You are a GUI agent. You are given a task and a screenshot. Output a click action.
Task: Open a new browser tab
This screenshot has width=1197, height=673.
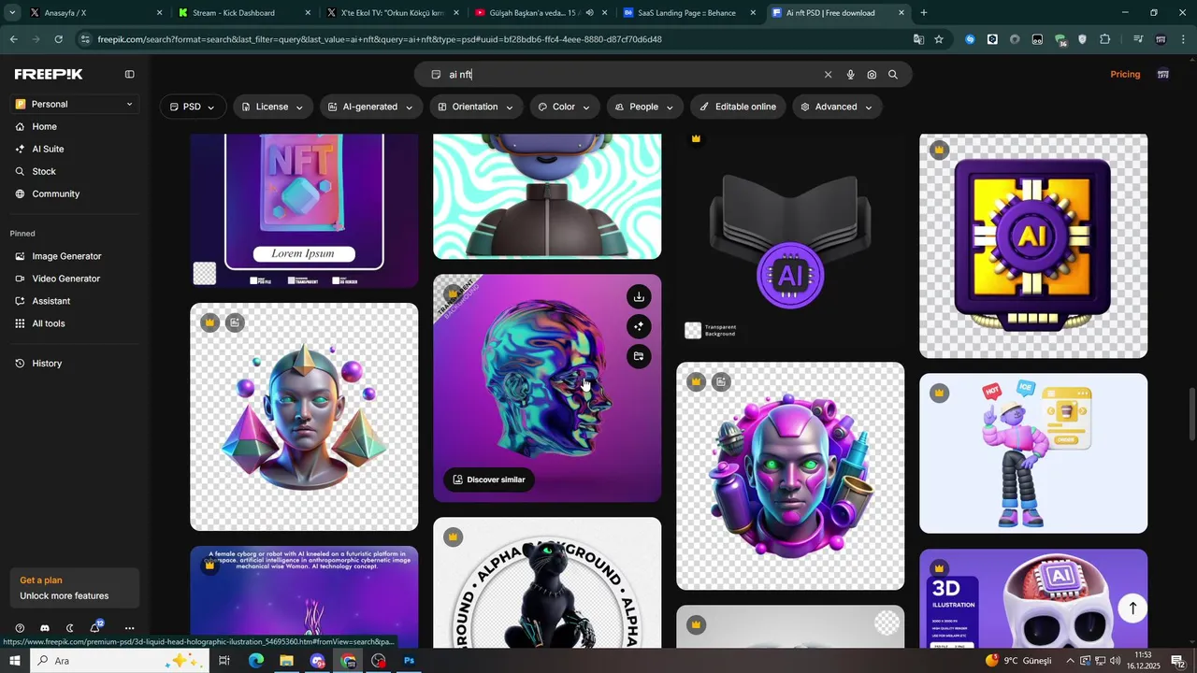[x=924, y=13]
